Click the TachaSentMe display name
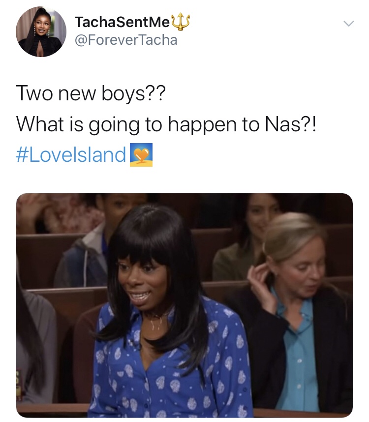 (122, 22)
